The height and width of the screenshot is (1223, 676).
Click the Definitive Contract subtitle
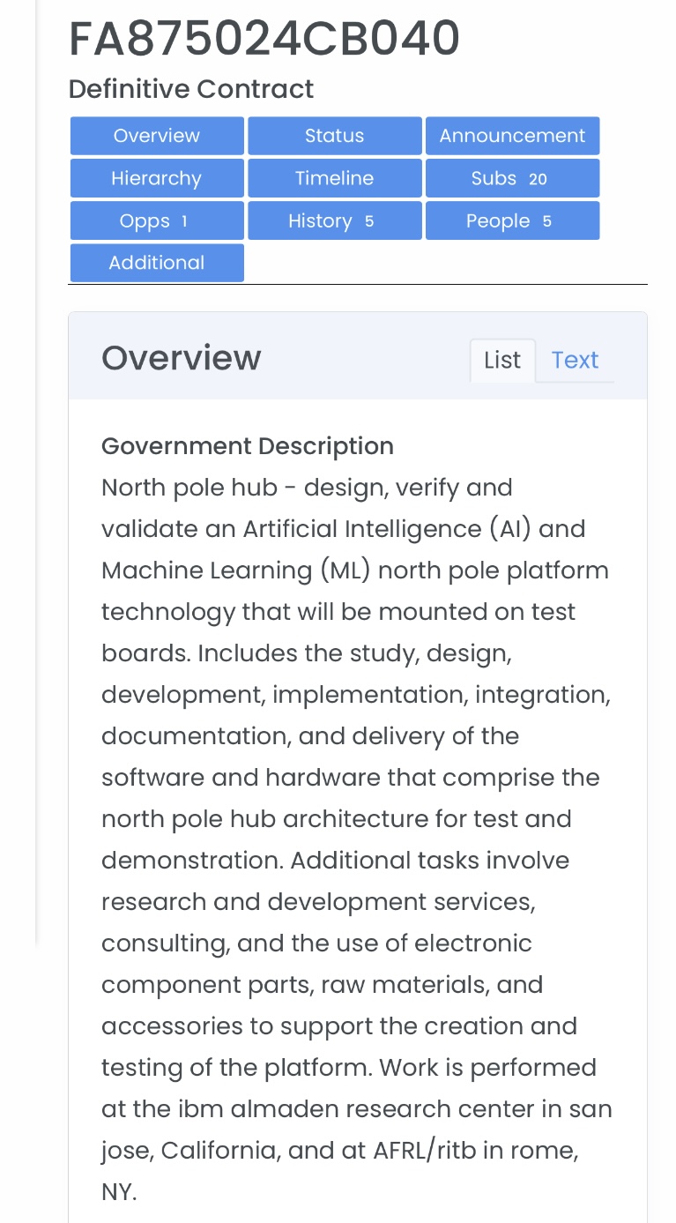(191, 89)
